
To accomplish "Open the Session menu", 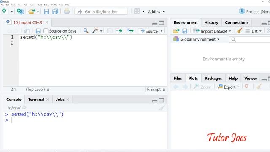I will click(32, 5).
